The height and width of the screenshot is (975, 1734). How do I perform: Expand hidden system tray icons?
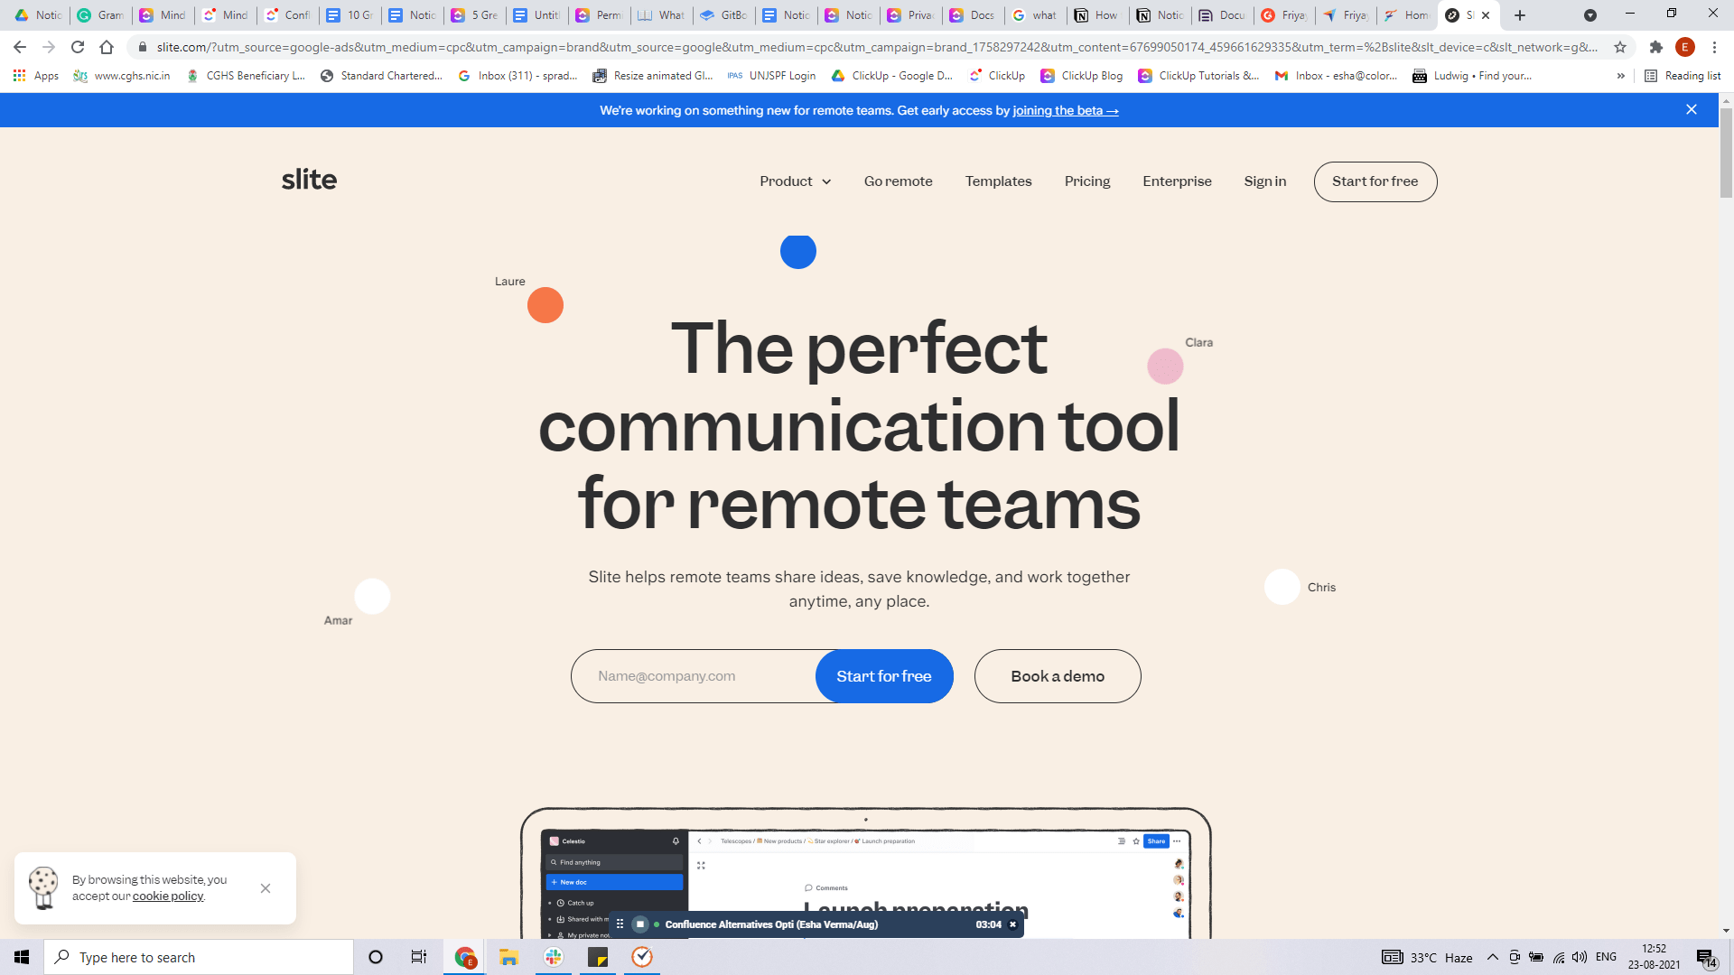[1492, 957]
